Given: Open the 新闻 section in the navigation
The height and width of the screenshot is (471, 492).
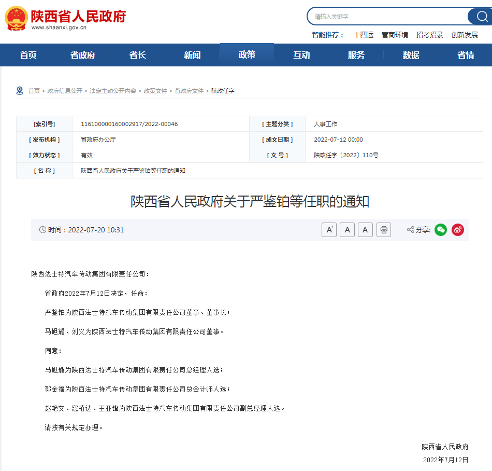Looking at the screenshot, I should tap(192, 54).
